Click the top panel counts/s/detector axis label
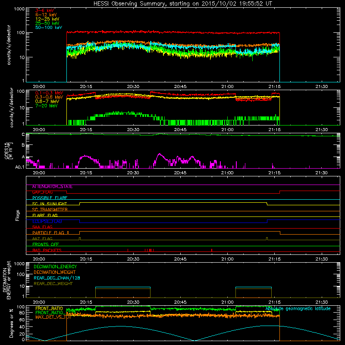Image resolution: width=345 pixels, height=345 pixels. pyautogui.click(x=9, y=45)
